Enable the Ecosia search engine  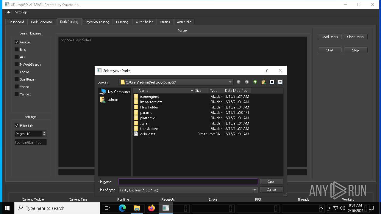tap(17, 72)
